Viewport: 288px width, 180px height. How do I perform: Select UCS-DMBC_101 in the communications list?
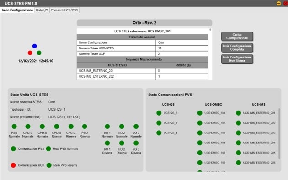(x=215, y=113)
